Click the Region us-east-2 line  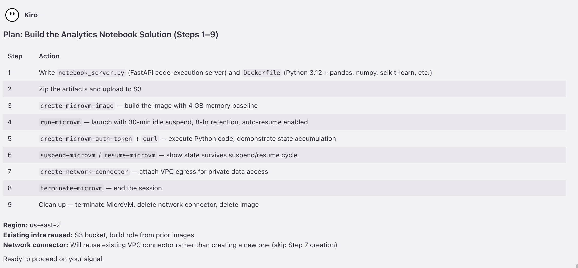point(31,225)
